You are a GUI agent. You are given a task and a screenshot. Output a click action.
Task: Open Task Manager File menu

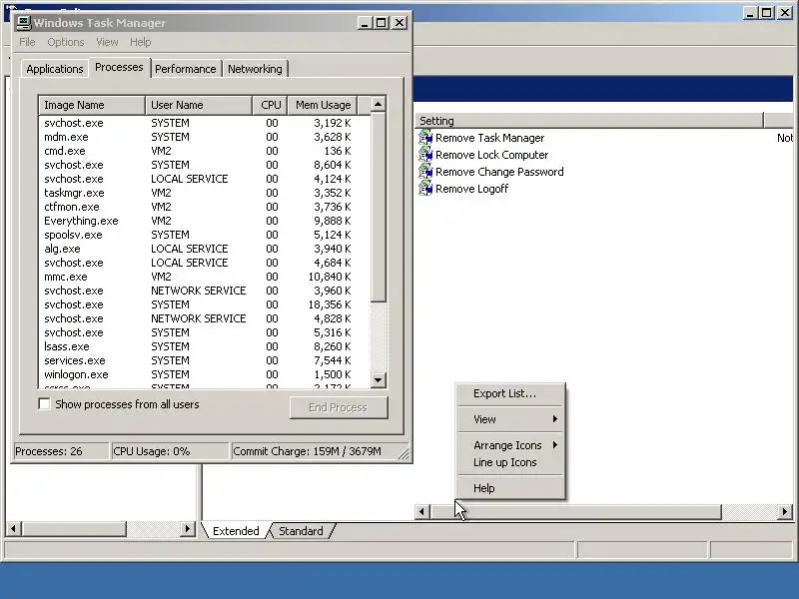[x=27, y=42]
